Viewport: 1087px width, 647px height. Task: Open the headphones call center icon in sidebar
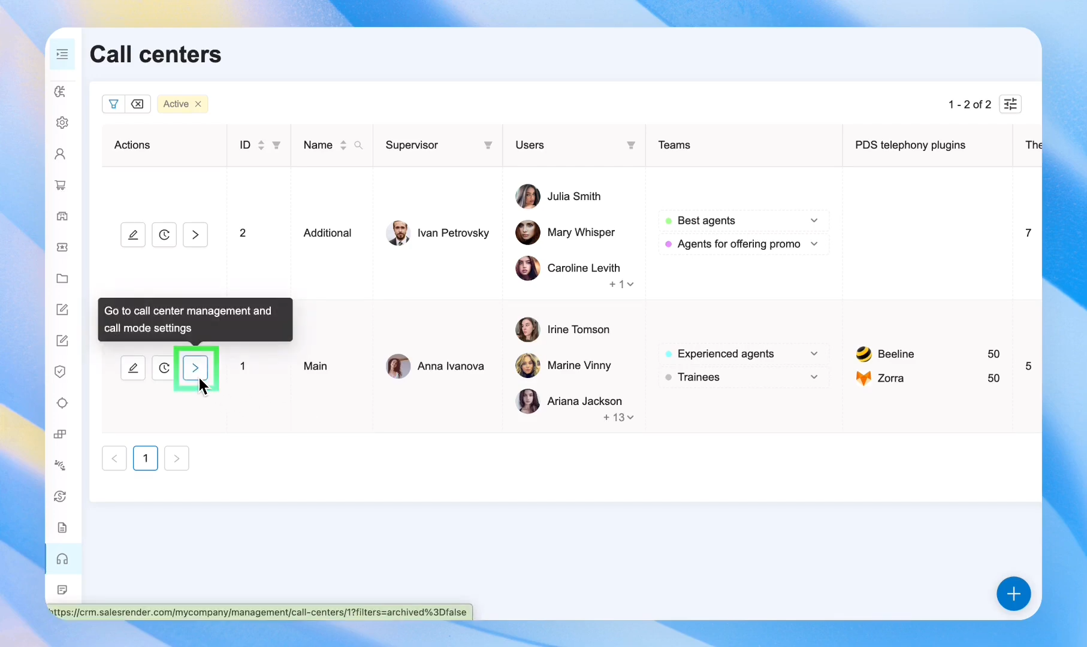(62, 559)
